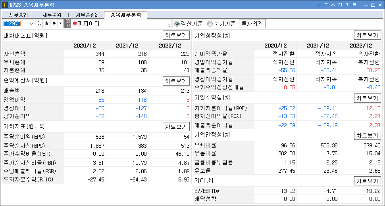Click the 부채비율 2021/12 value 506.38
385x206 pixels.
(x=329, y=145)
